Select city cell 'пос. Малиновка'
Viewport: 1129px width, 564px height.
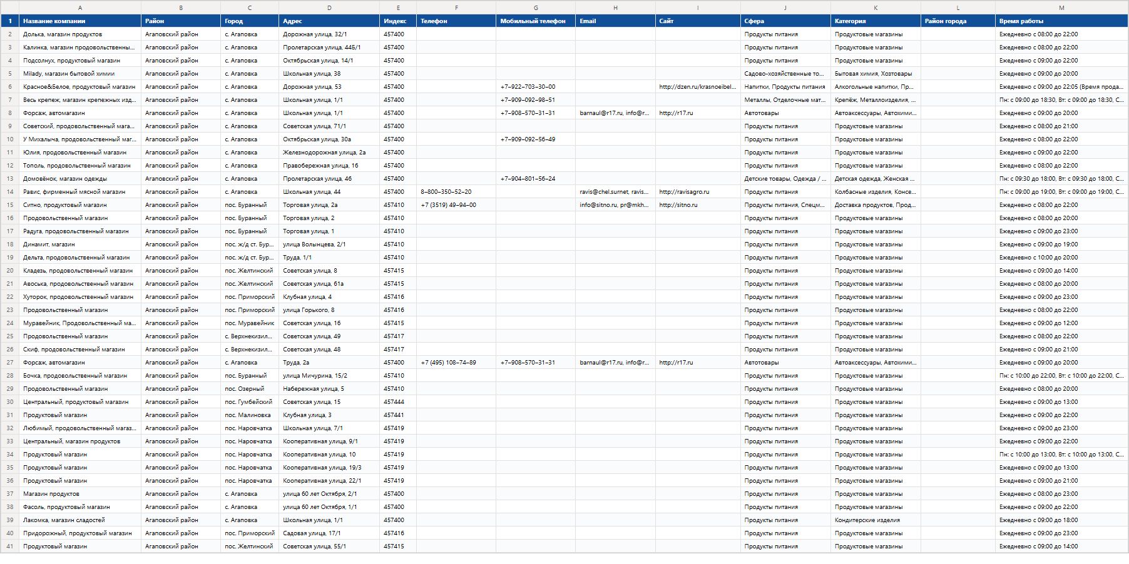250,415
